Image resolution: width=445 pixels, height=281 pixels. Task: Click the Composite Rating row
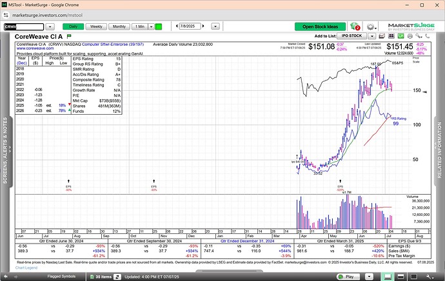coord(97,80)
